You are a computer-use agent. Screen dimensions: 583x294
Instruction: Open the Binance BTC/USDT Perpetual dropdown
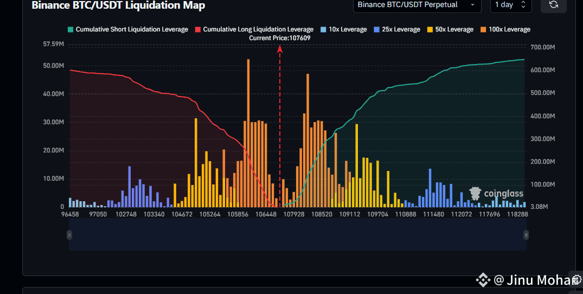click(417, 5)
